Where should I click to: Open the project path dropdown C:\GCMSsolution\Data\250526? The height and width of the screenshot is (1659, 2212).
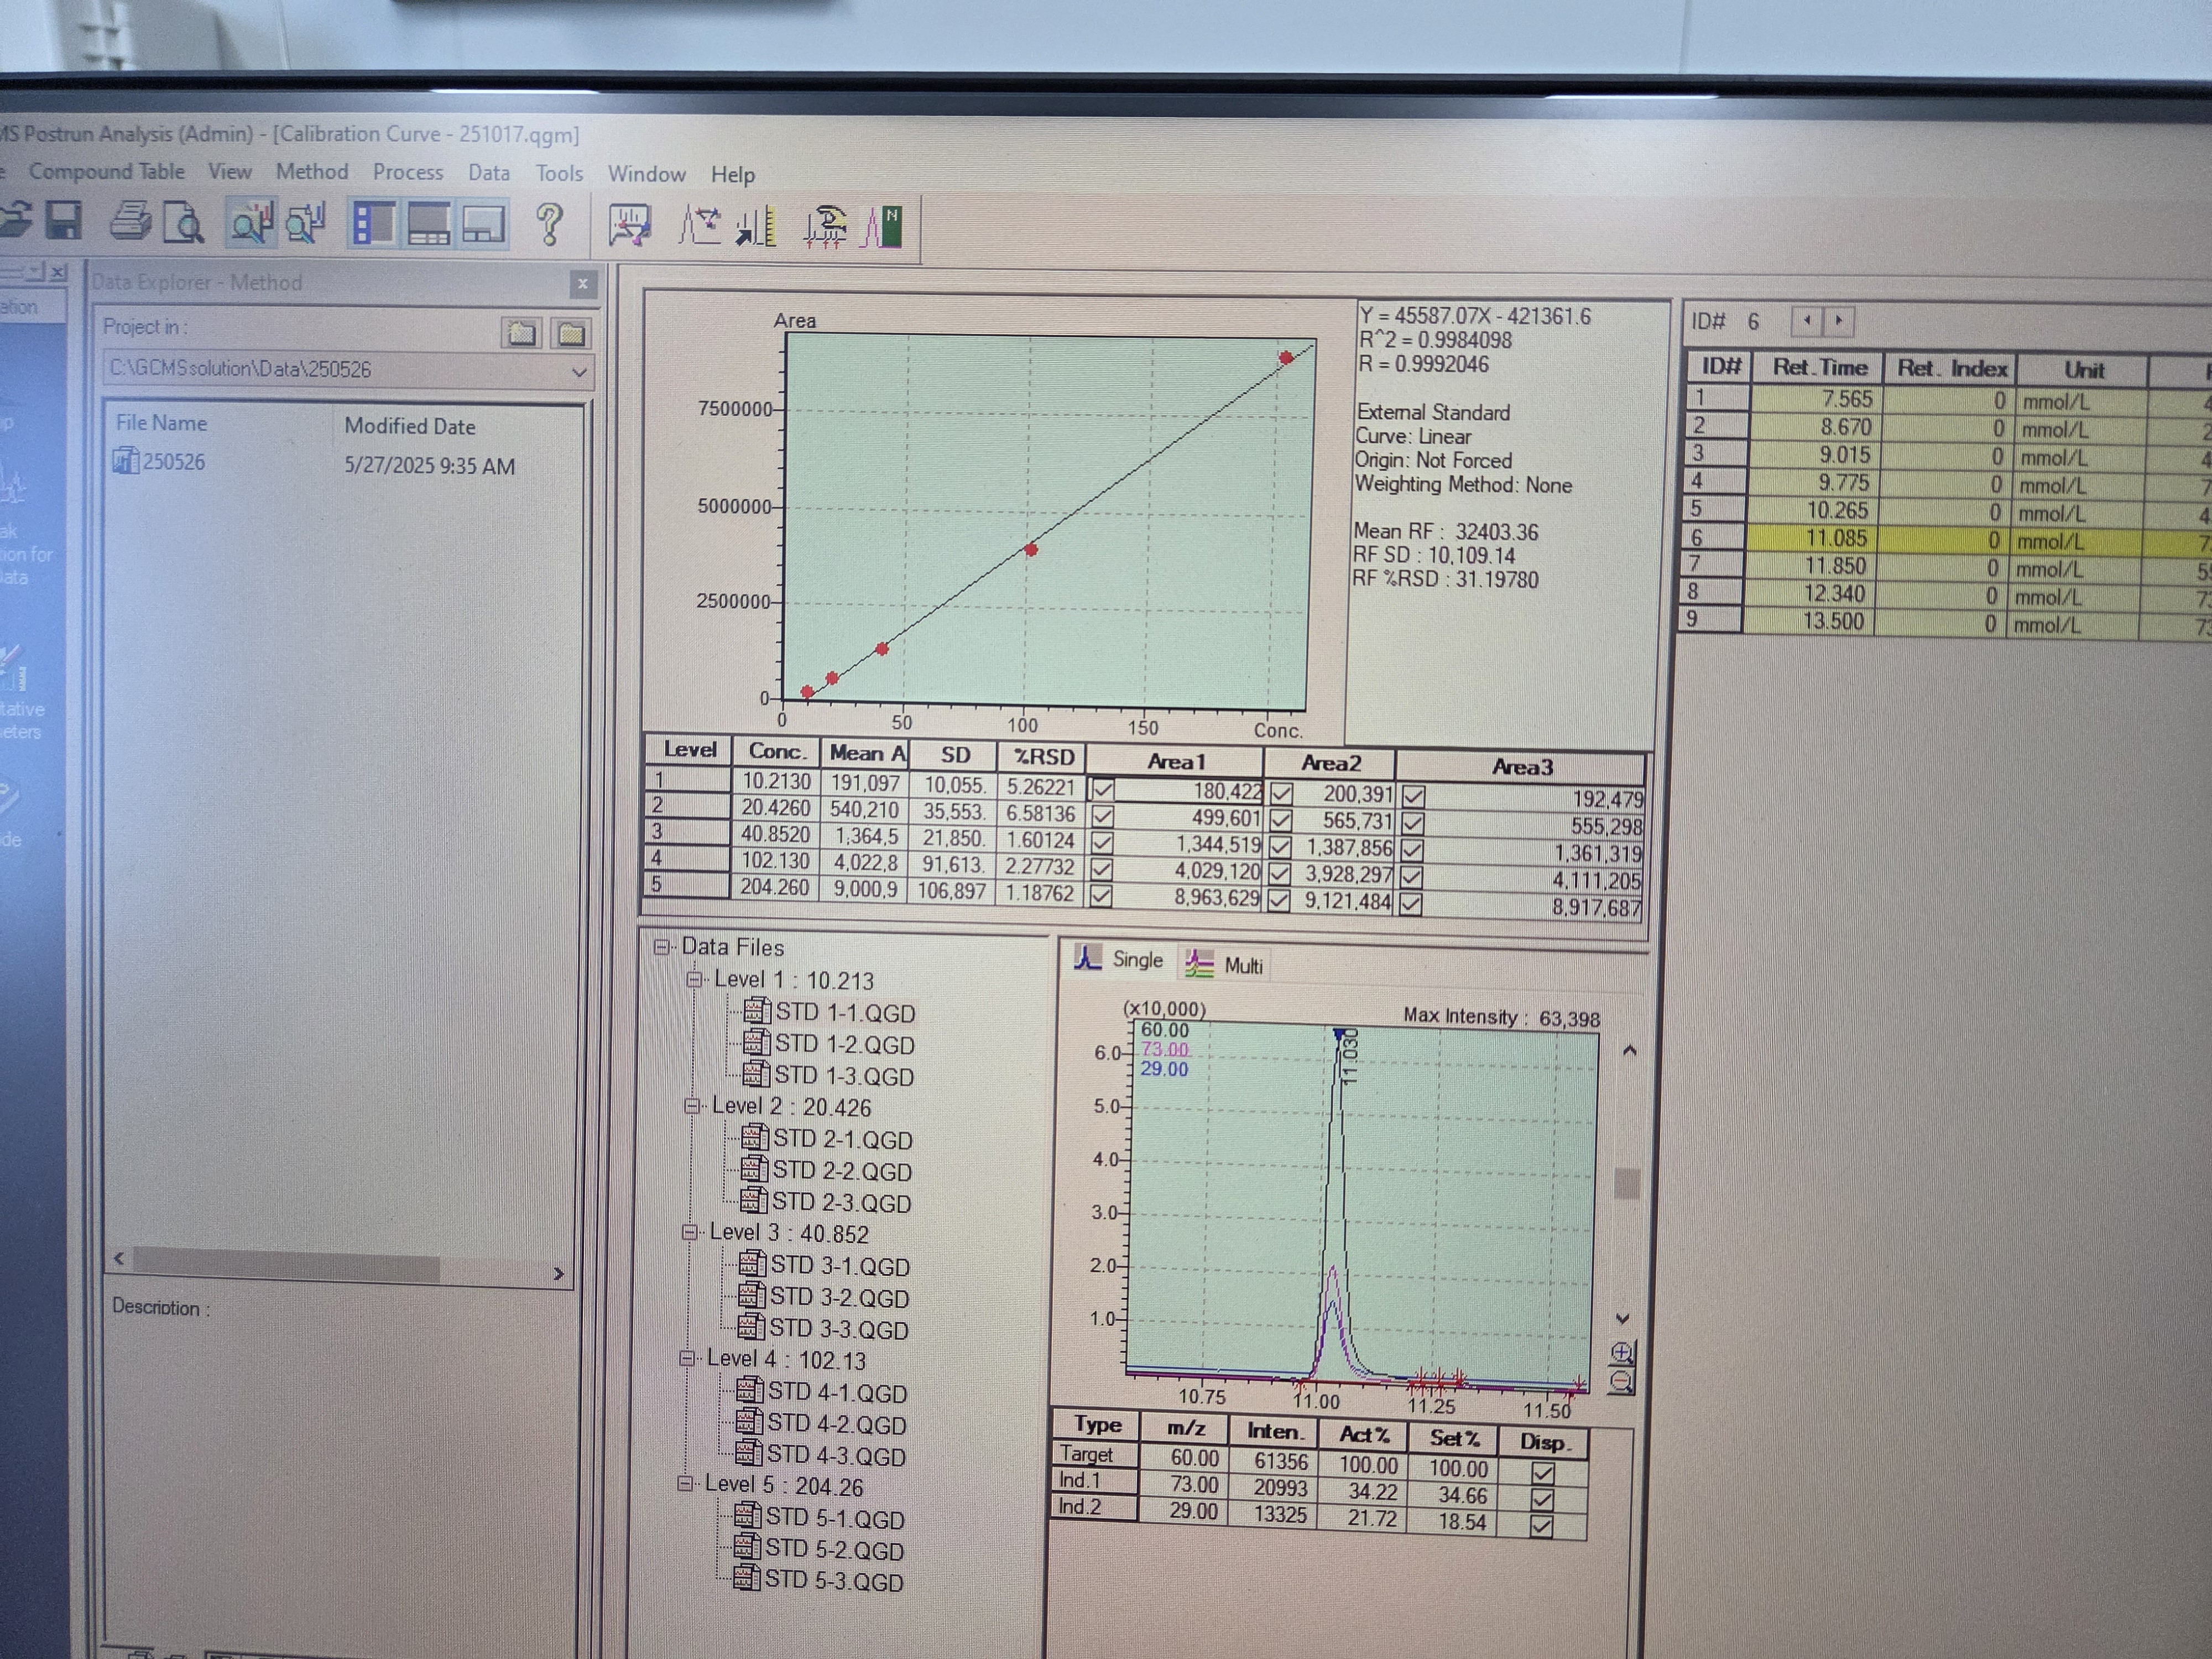pyautogui.click(x=578, y=372)
